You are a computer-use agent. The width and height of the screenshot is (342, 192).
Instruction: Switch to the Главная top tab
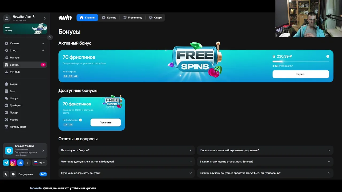point(87,18)
